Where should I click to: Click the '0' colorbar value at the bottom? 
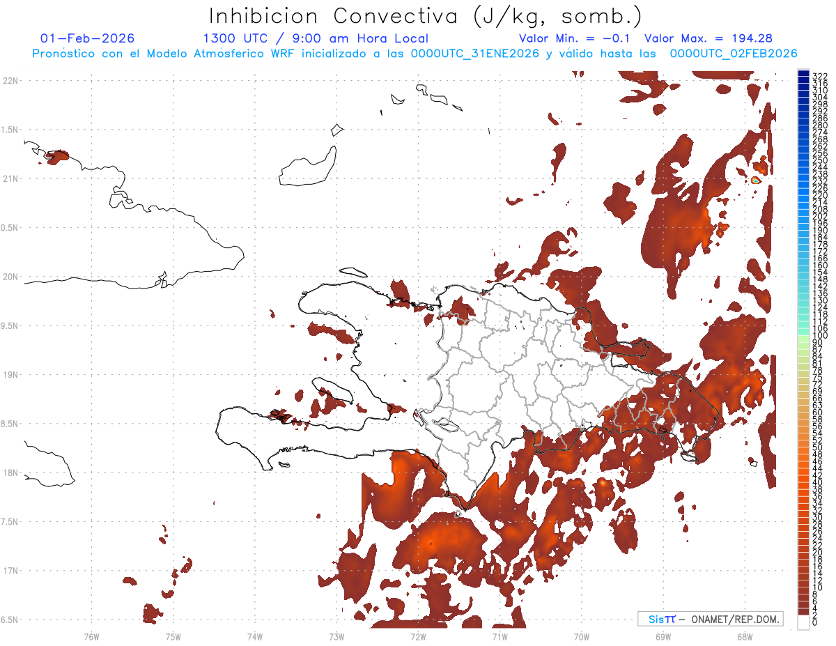(x=815, y=622)
